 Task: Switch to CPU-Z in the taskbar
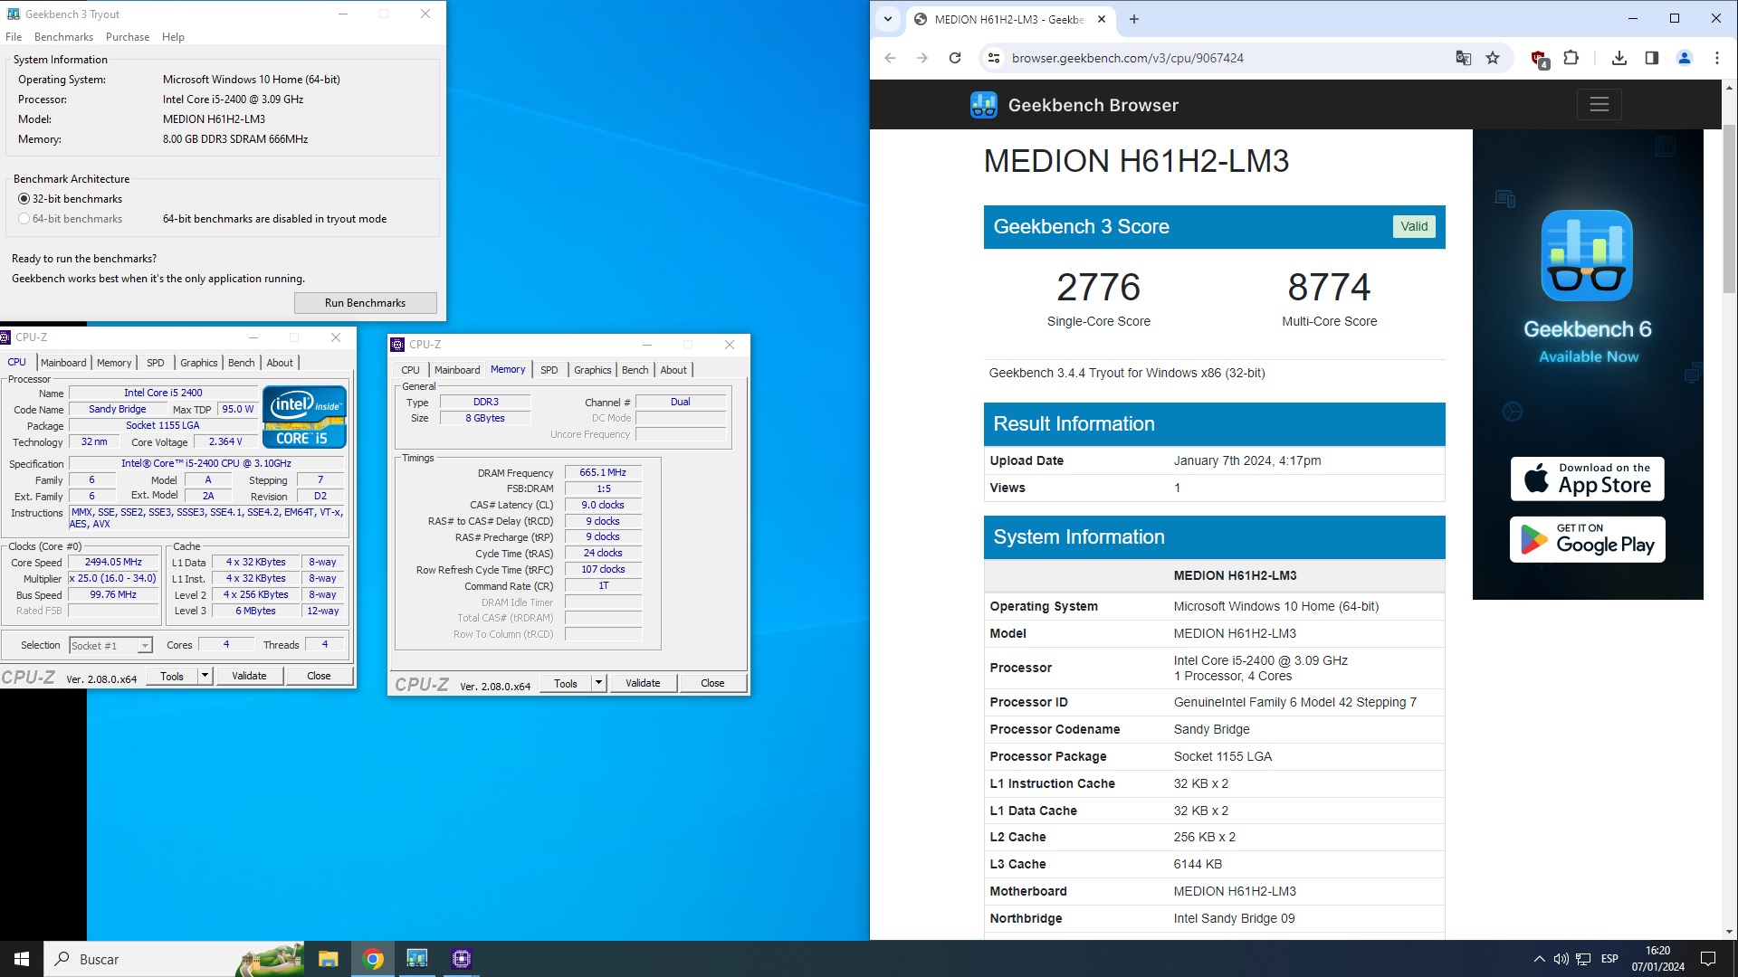coord(462,959)
